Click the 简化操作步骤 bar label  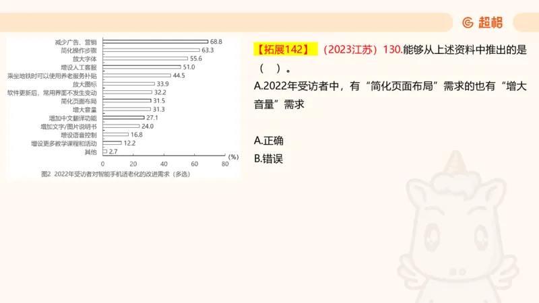pyautogui.click(x=79, y=50)
